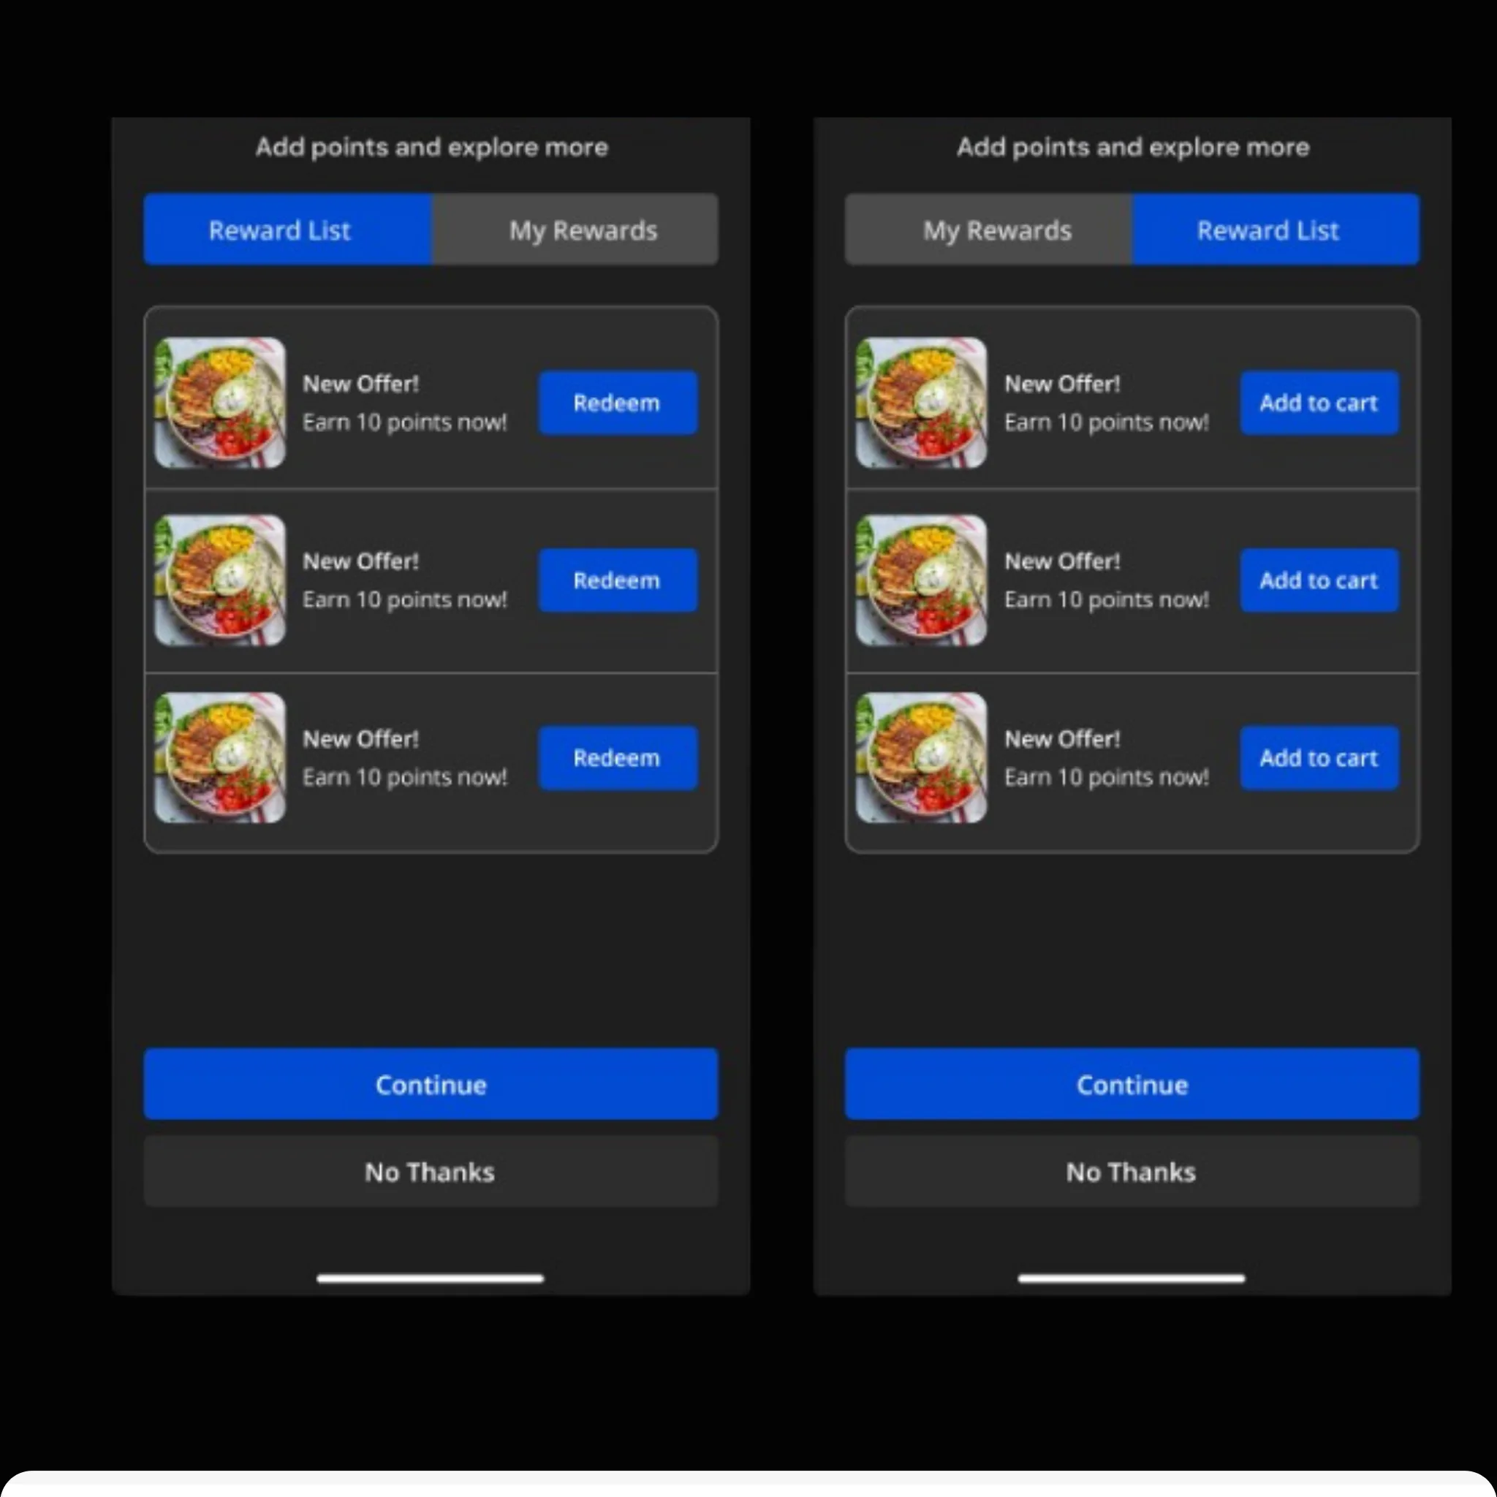This screenshot has height=1497, width=1497.
Task: Select Reward List tab on left screen
Action: pos(287,230)
